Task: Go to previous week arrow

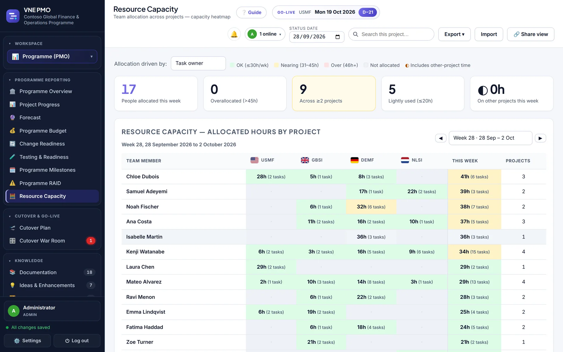Action: click(440, 138)
